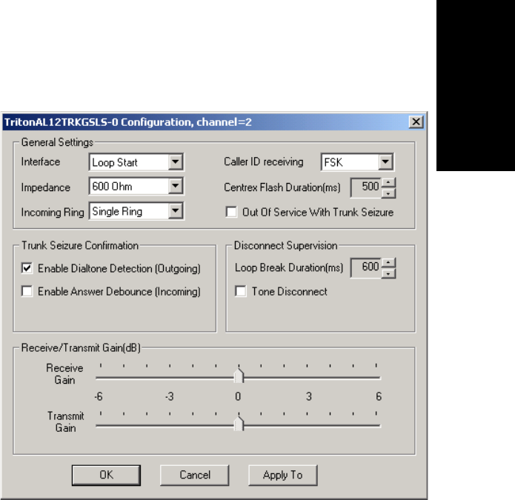Click the Cancel button

pos(194,475)
